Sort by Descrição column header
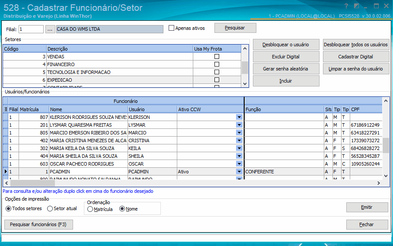The width and height of the screenshot is (393, 246). point(120,49)
